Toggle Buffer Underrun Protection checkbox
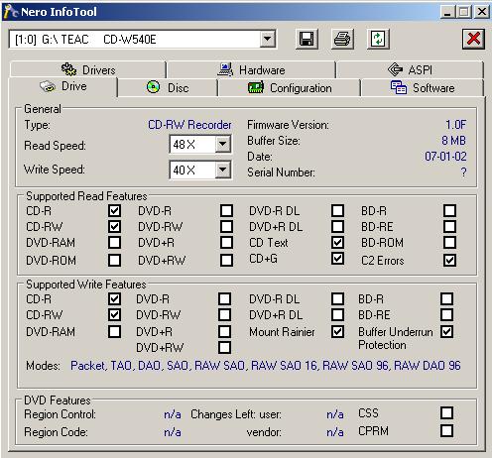 point(446,331)
